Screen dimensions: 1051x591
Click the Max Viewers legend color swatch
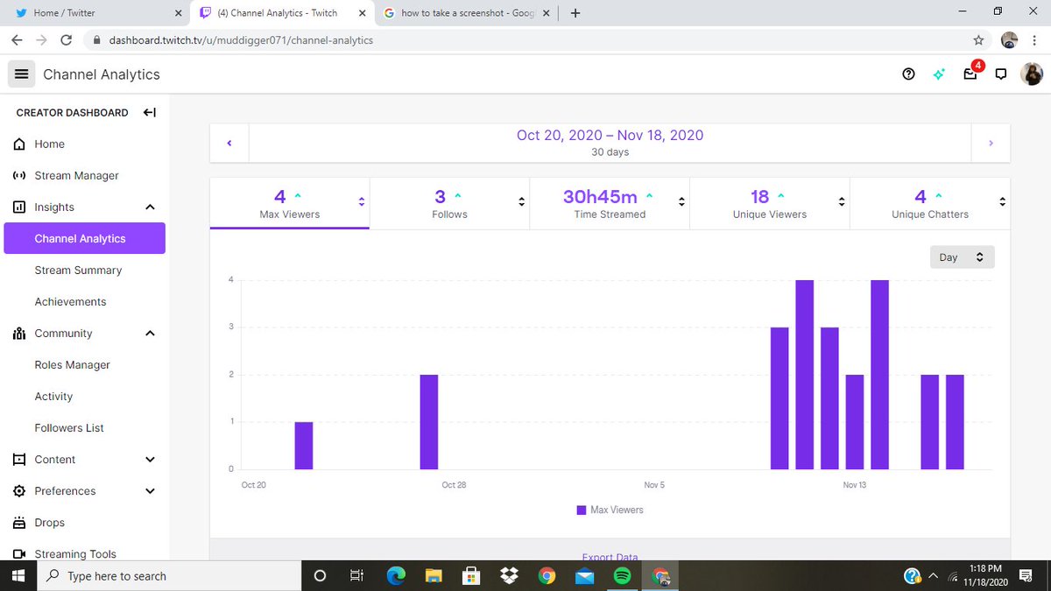[x=582, y=510]
